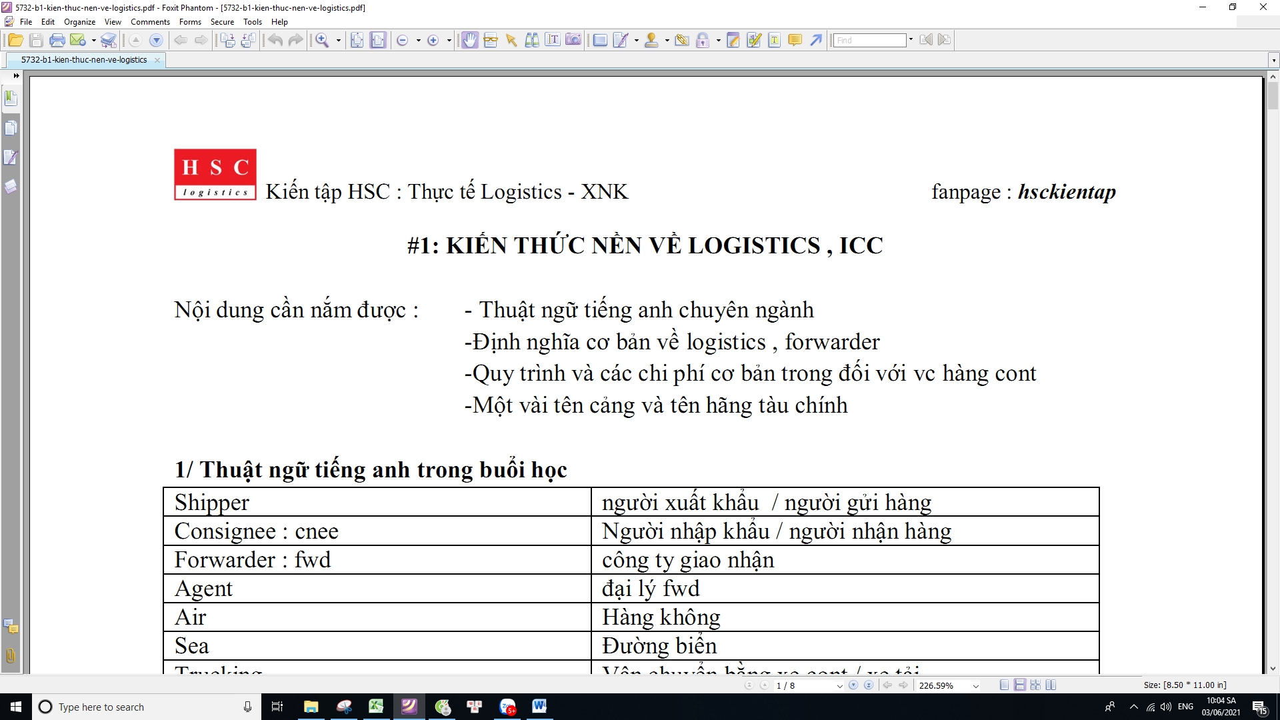
Task: Select the blue Arrow drawing tool
Action: [816, 41]
